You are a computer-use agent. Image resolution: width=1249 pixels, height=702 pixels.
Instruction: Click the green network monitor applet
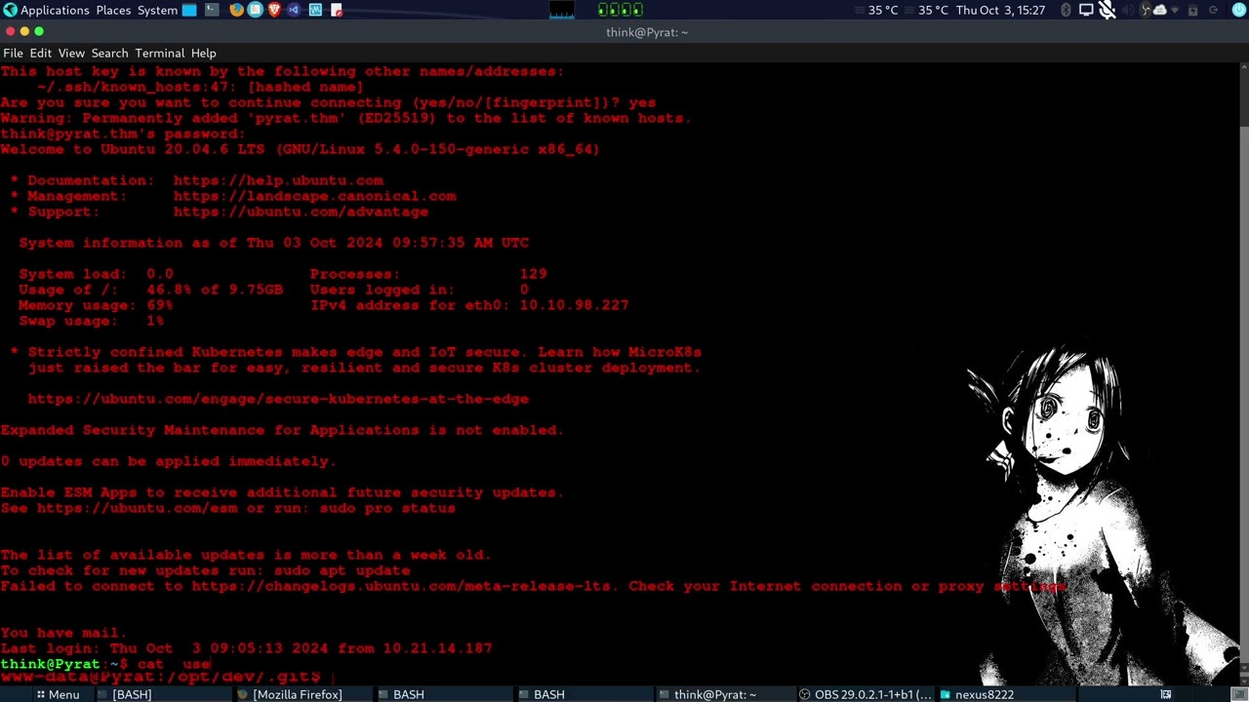click(621, 10)
